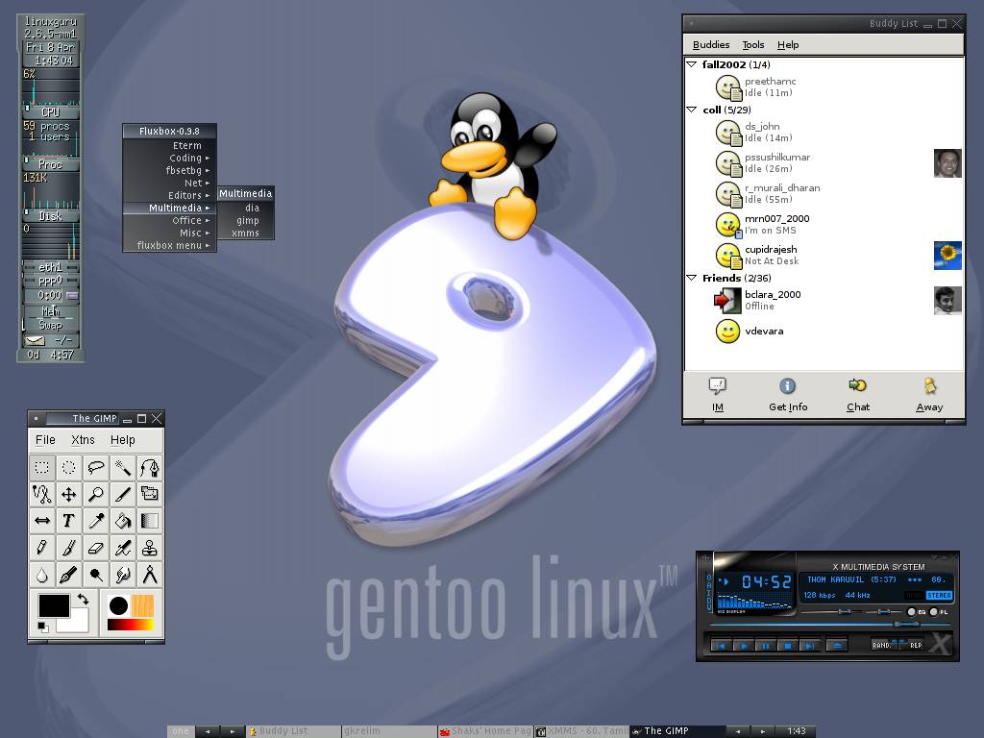Open the Buddies menu in Buddy List
This screenshot has width=984, height=738.
click(x=711, y=44)
